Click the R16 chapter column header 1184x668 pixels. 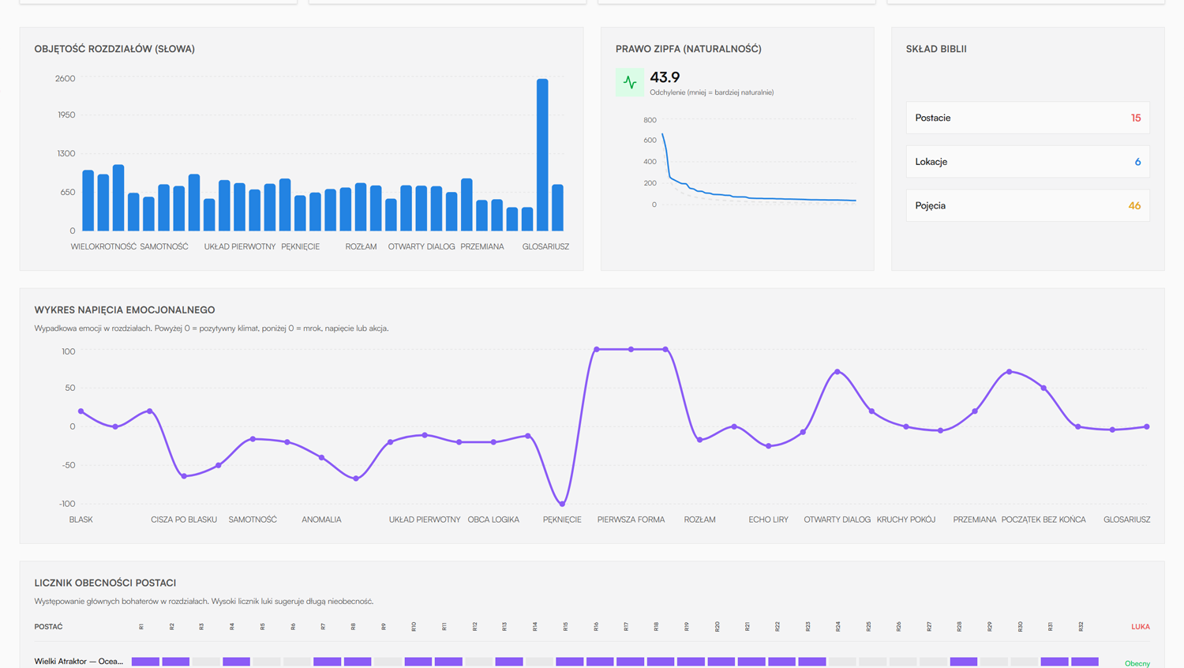click(596, 627)
